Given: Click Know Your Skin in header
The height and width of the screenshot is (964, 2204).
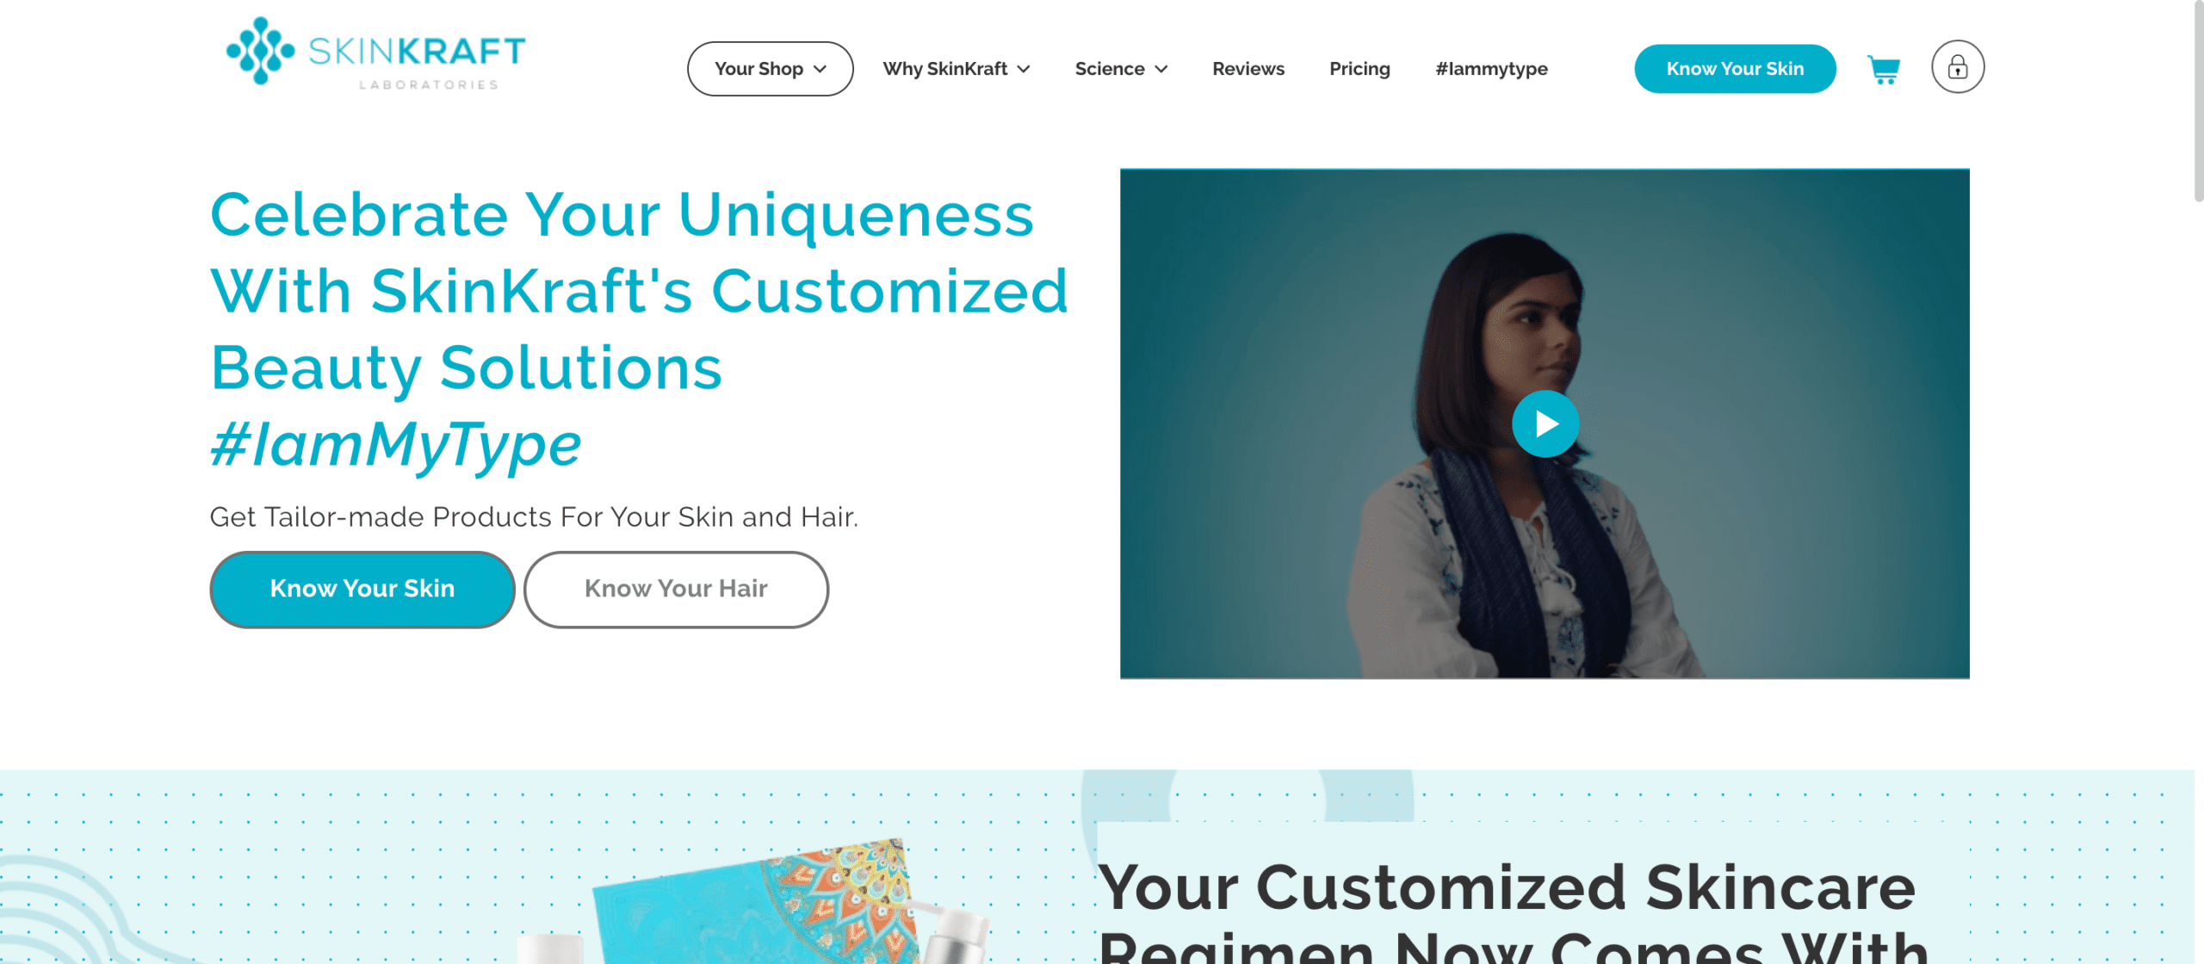Looking at the screenshot, I should coord(1734,69).
